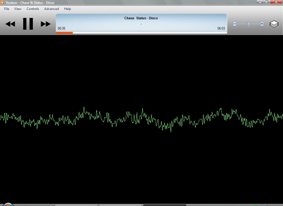Pause the Chase Status - Disco track

pyautogui.click(x=28, y=24)
